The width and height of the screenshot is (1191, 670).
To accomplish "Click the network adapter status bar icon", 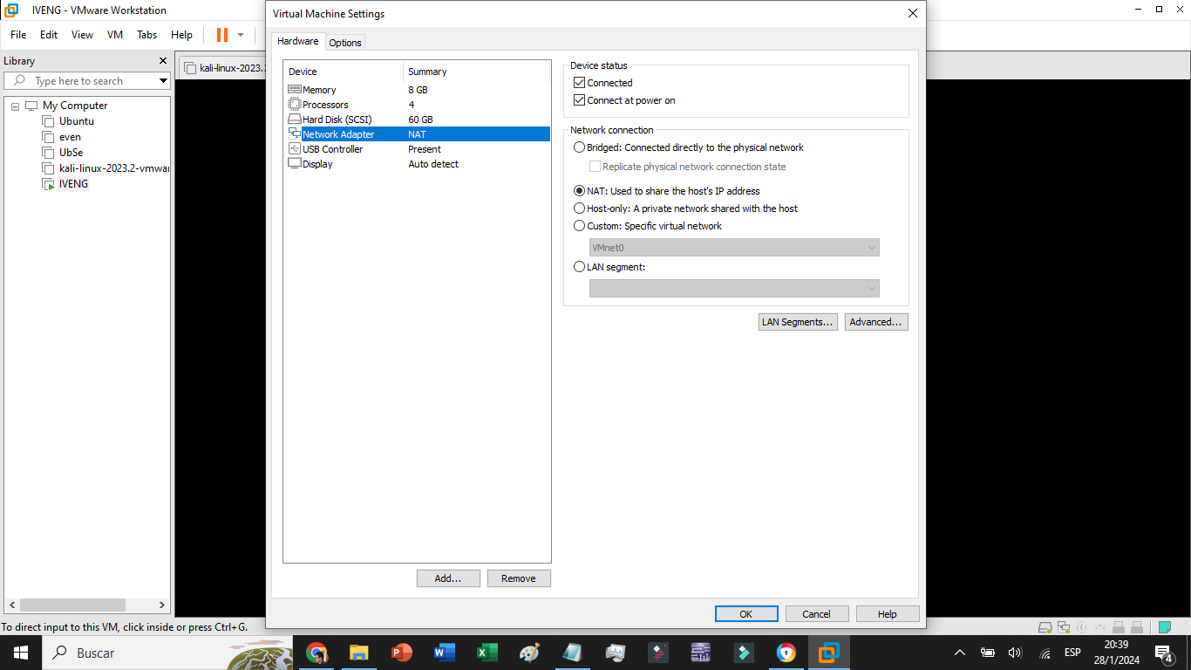I will [1064, 627].
